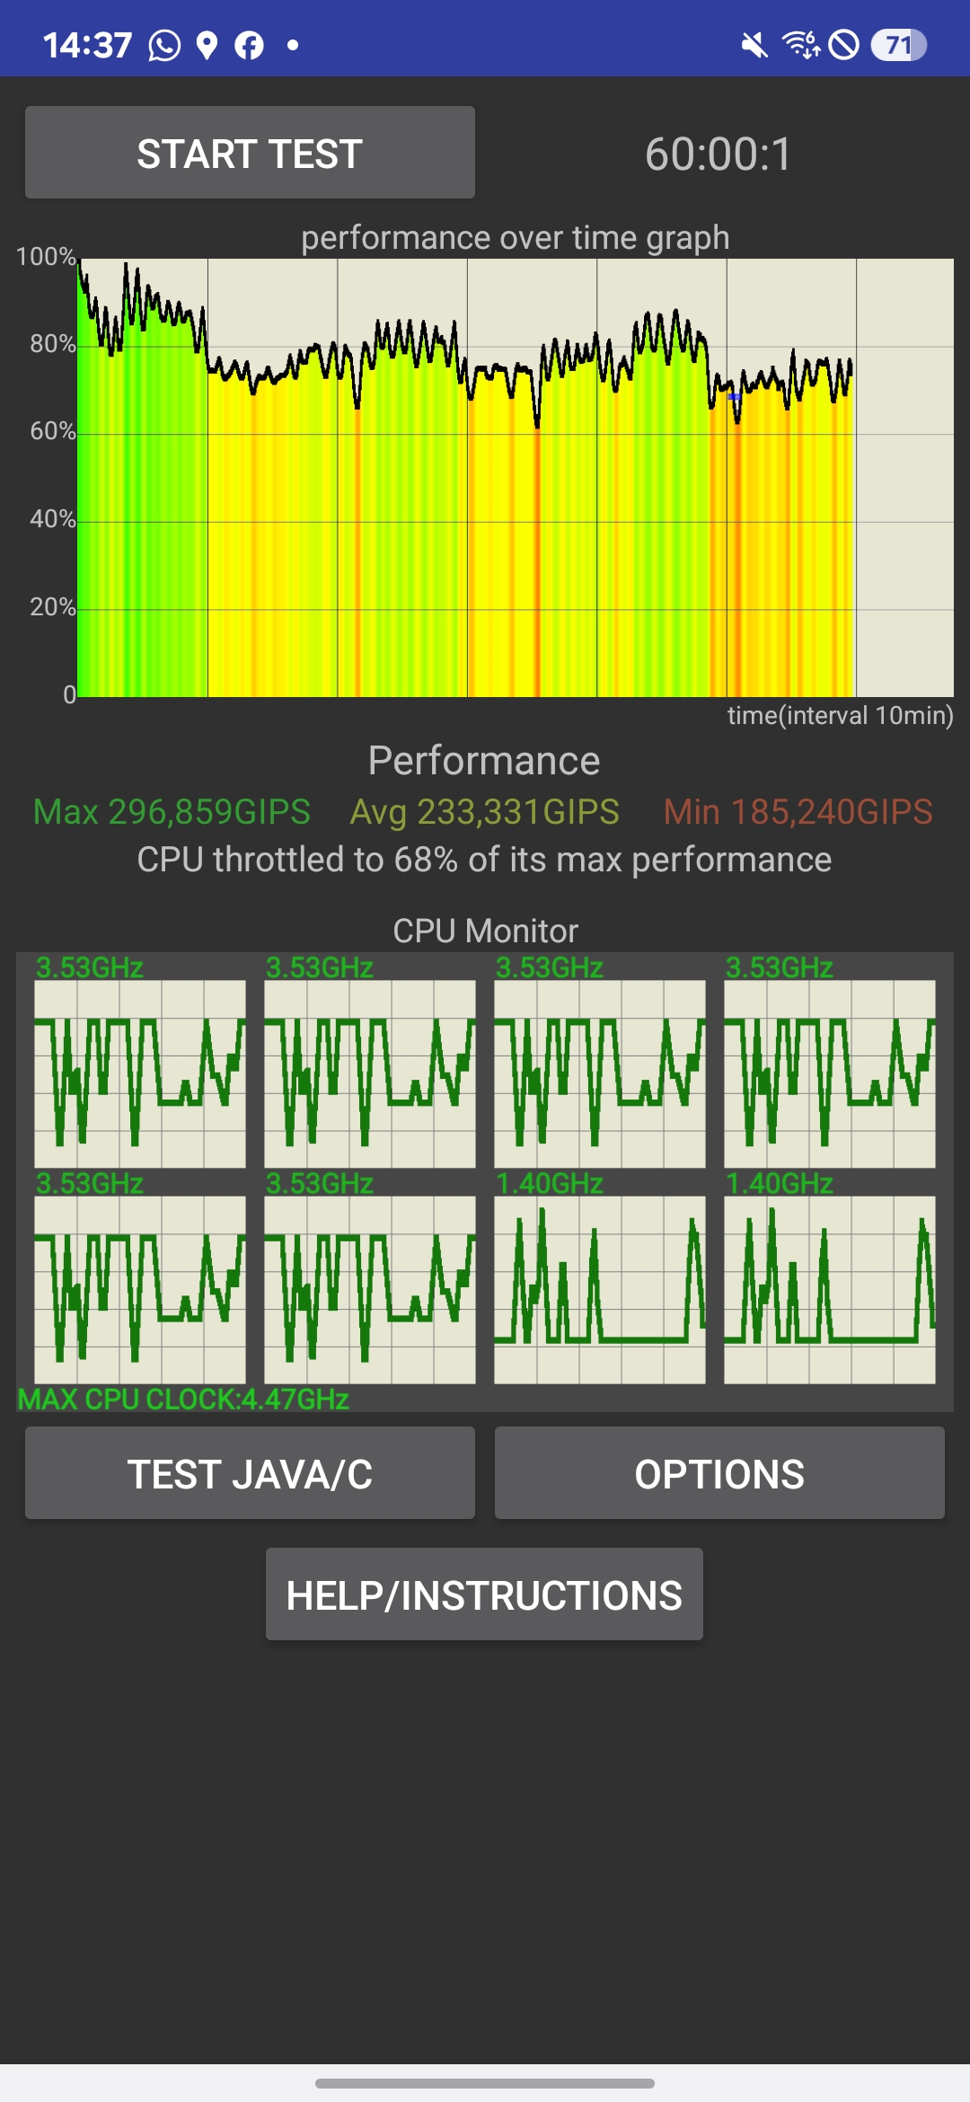
Task: Tap the Max 296,859GIPS value
Action: tap(172, 812)
